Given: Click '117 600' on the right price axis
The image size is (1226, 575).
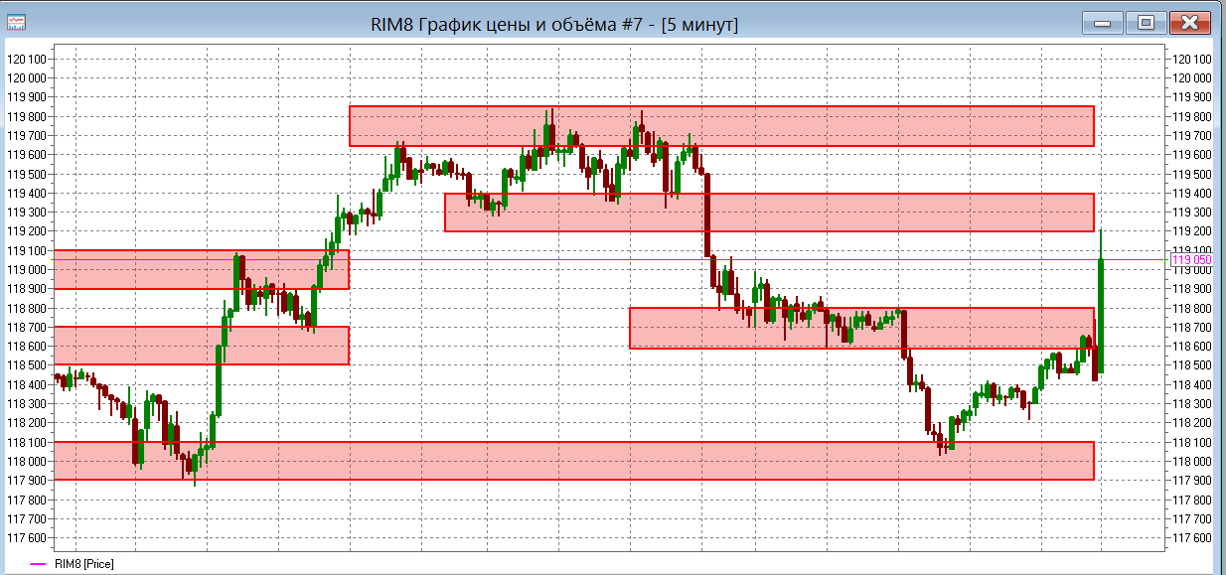Looking at the screenshot, I should click(x=1192, y=538).
